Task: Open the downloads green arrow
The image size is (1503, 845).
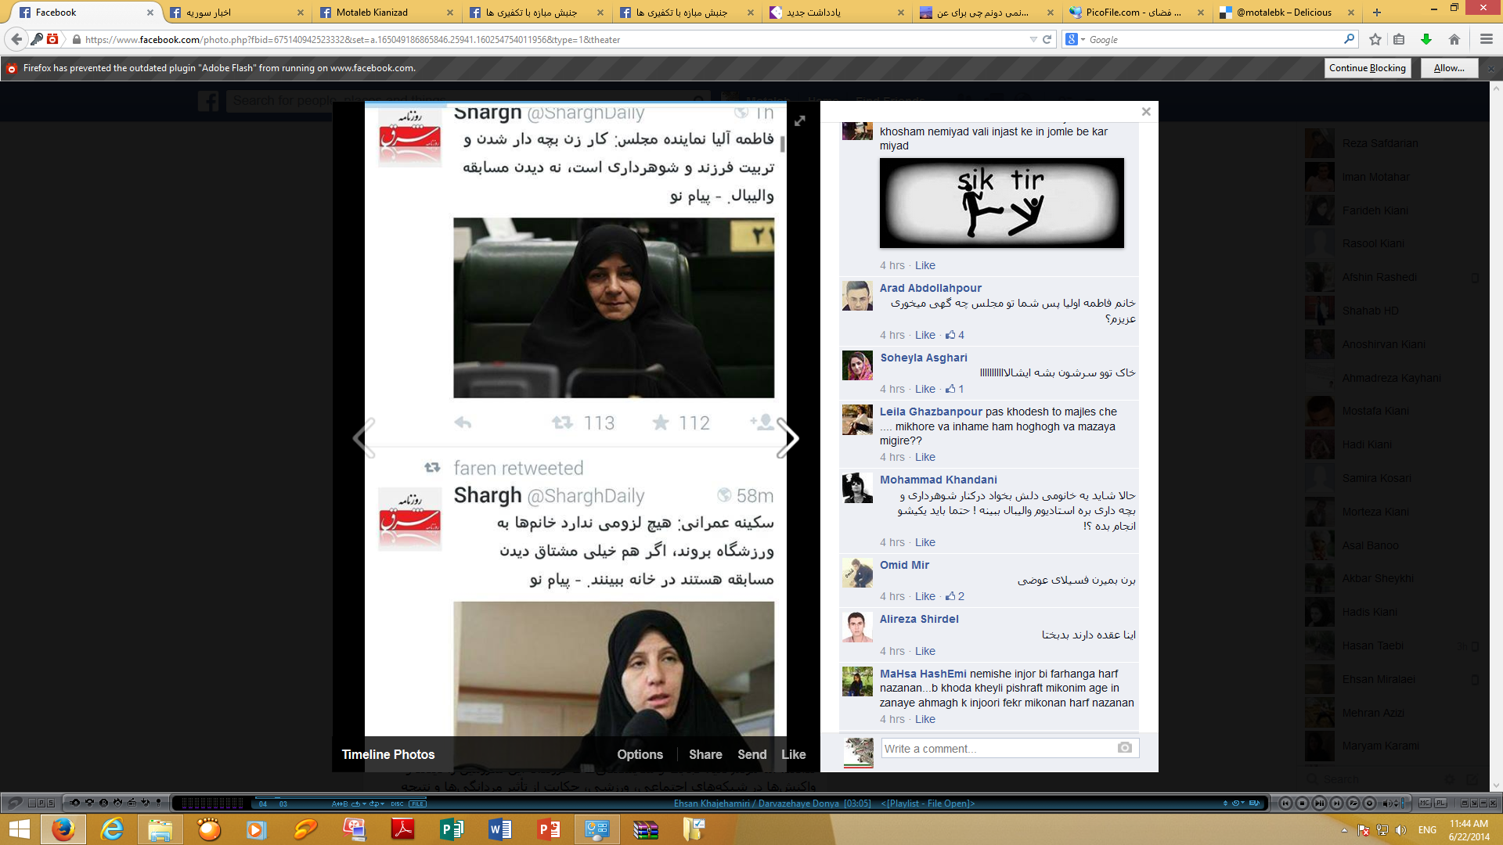Action: coord(1426,39)
